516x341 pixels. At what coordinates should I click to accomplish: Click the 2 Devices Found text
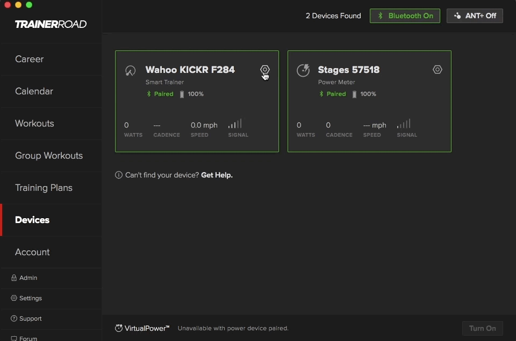[x=333, y=16]
